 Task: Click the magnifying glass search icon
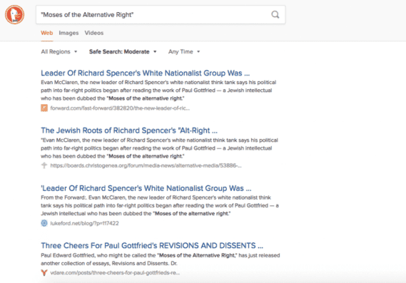[275, 15]
